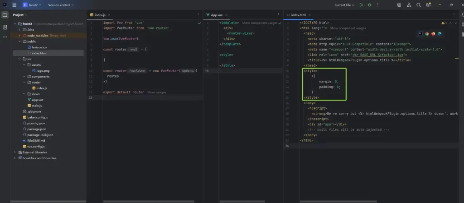Expand the External Libraries node
Viewport: 464px width, 203px height.
15,152
